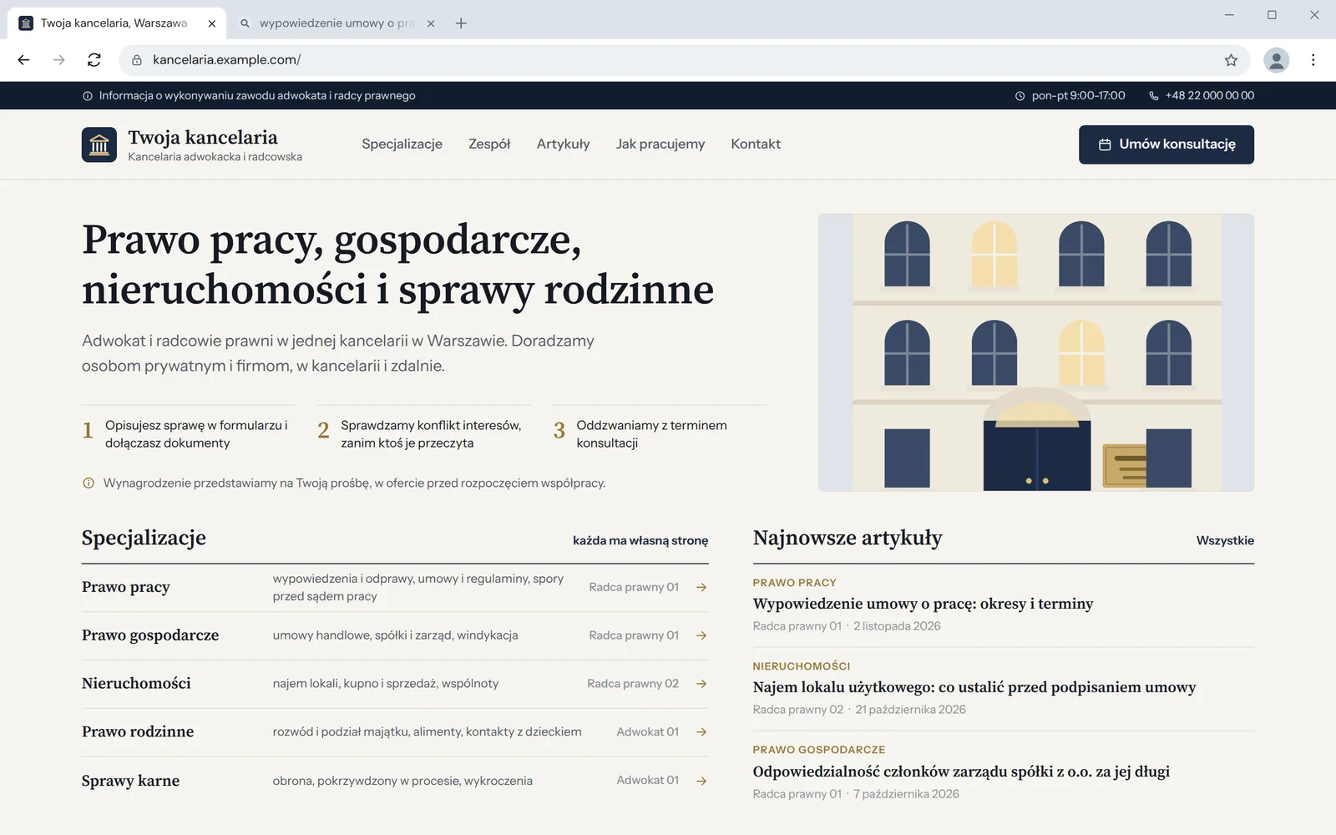Click 'każda ma własną stronę' link
The width and height of the screenshot is (1336, 835).
(x=640, y=540)
